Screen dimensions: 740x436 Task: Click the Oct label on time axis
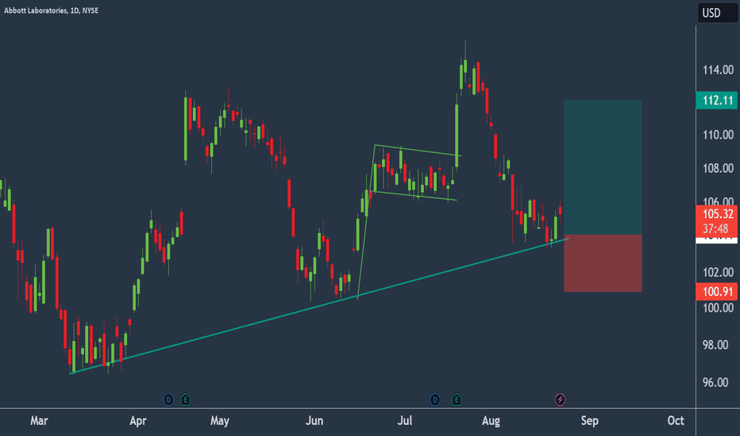click(676, 420)
